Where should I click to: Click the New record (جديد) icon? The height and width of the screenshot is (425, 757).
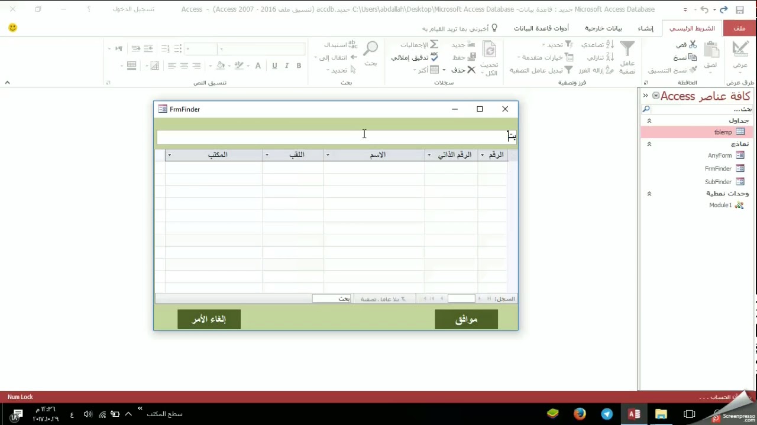click(x=471, y=45)
